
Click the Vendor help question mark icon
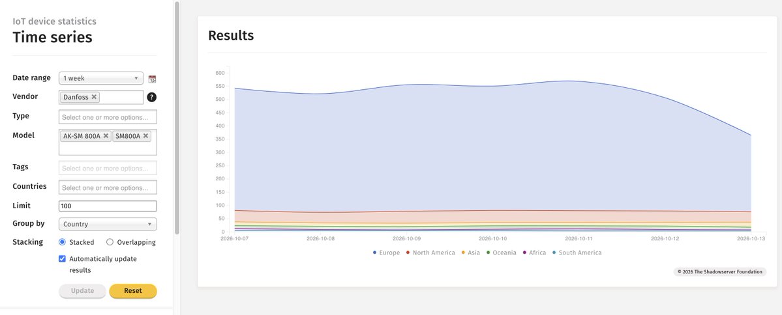click(x=152, y=97)
